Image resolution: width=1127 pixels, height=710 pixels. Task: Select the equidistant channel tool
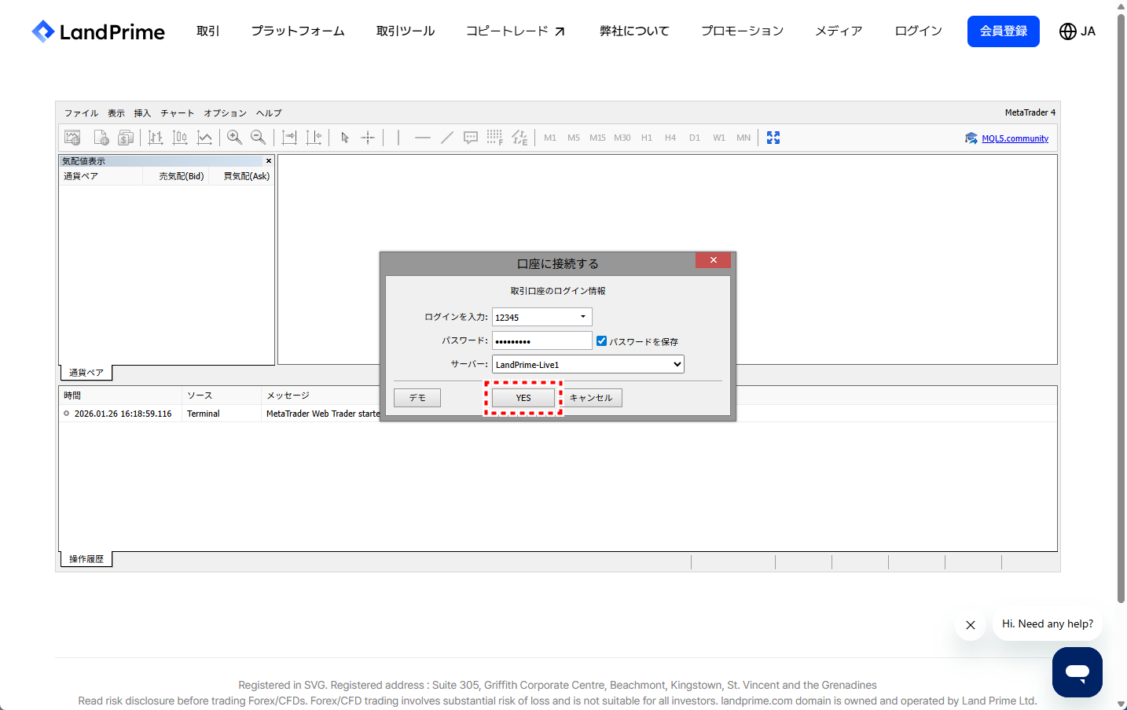coord(519,138)
